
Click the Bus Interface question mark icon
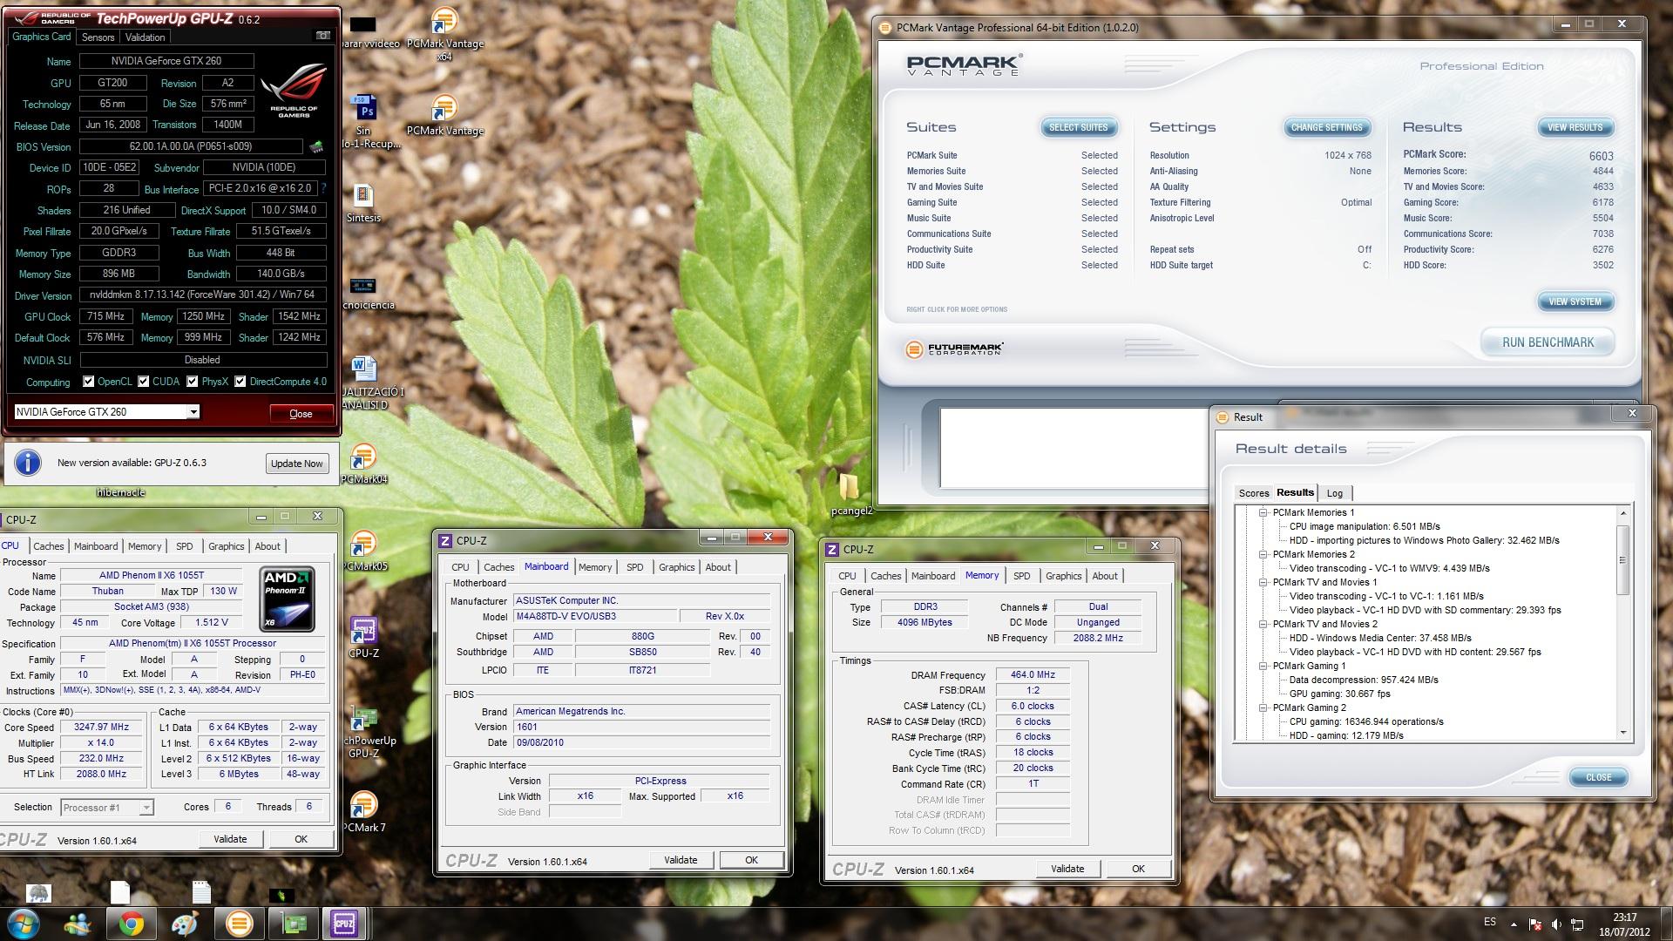[323, 188]
